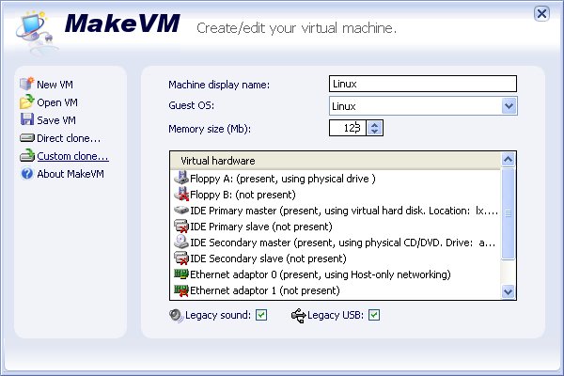564x376 pixels.
Task: Decrease memory size with down arrow
Action: 374,132
